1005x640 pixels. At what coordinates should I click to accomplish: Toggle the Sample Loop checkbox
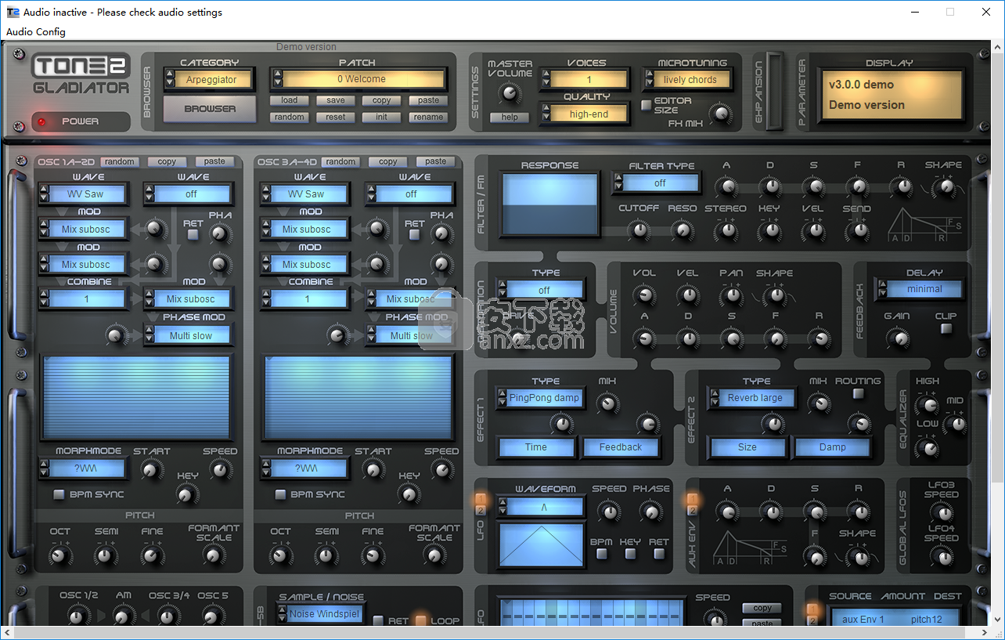click(420, 620)
